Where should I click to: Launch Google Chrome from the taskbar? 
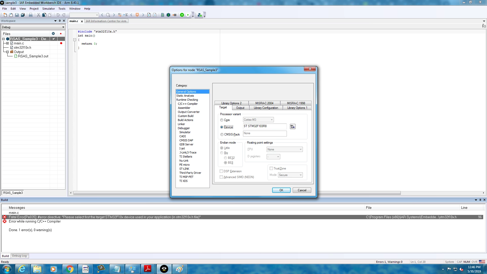tap(70, 269)
